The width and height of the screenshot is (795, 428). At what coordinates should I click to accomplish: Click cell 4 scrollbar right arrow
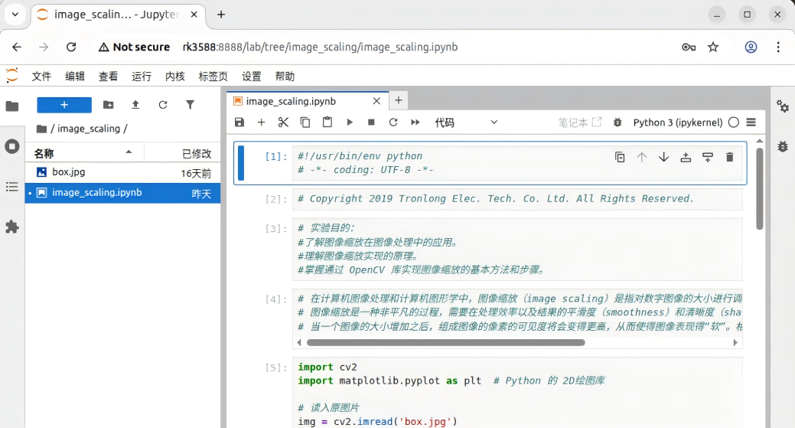tap(735, 343)
